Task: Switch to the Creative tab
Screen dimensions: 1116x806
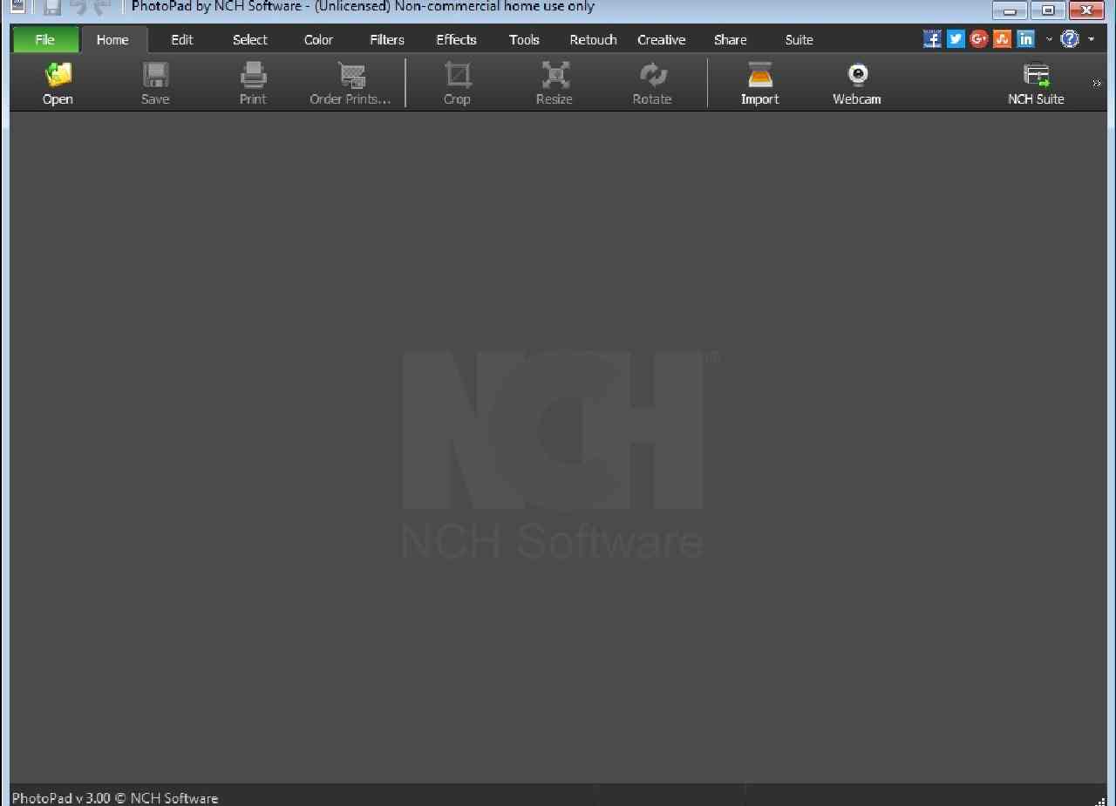Action: point(662,39)
